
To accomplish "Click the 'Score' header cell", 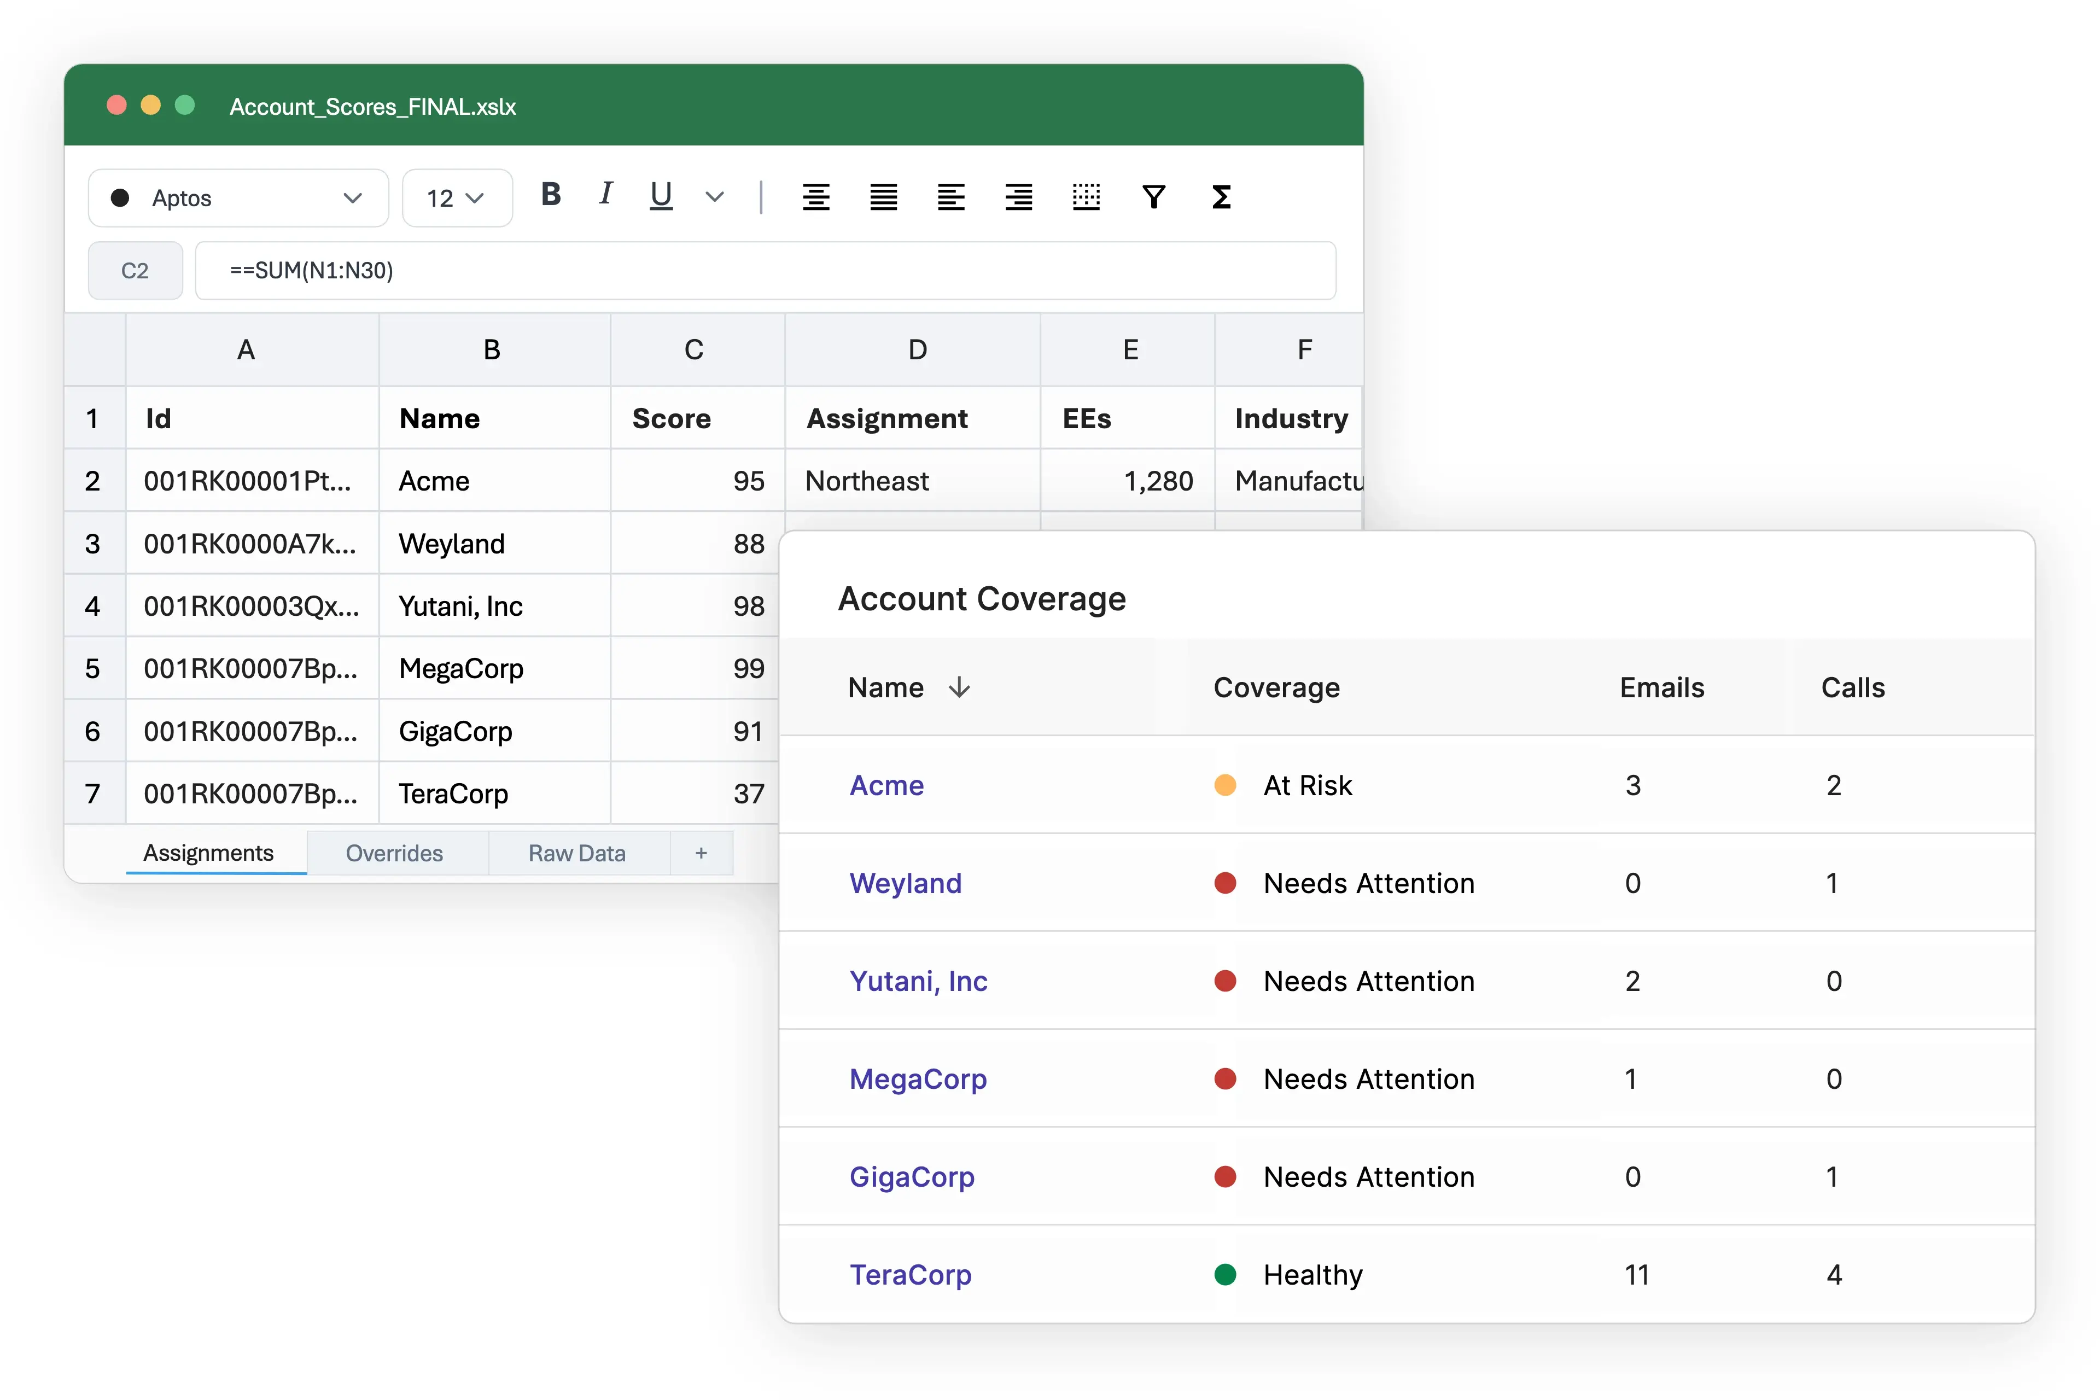I will point(697,418).
